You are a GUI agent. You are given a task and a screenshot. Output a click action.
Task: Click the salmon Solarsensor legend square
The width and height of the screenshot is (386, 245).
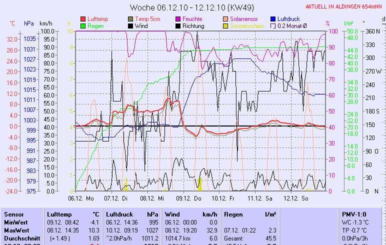(225, 19)
